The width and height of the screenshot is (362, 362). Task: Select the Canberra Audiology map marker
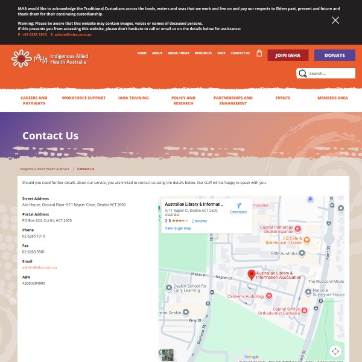[269, 296]
